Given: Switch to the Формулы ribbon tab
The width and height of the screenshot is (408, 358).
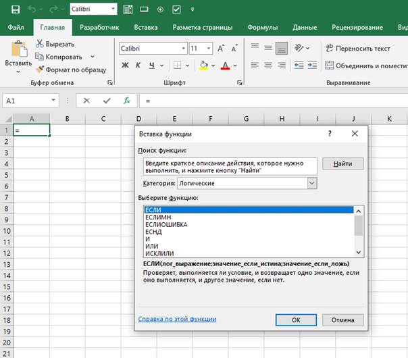Looking at the screenshot, I should (x=263, y=28).
